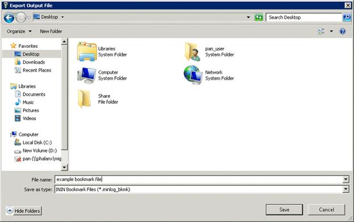The width and height of the screenshot is (354, 222).
Task: Click the navigation pane scroll down arrow
Action: coord(64,167)
